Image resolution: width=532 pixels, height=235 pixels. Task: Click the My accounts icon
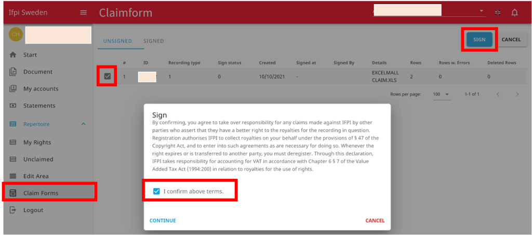[13, 88]
